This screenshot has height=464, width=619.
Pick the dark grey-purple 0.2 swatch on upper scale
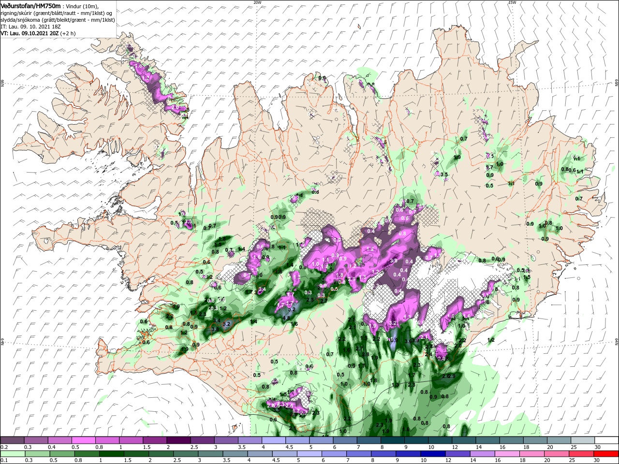(12, 440)
